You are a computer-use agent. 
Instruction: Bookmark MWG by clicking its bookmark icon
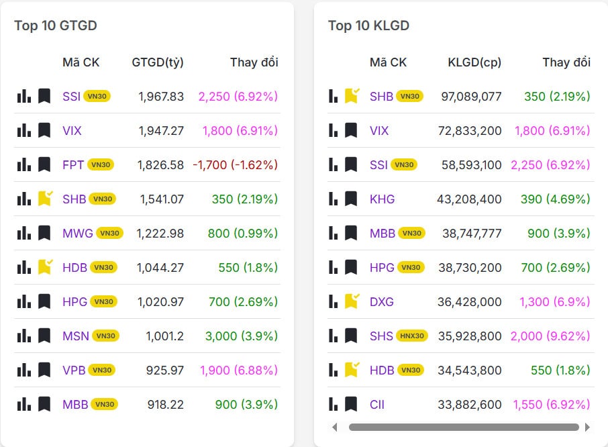coord(43,233)
